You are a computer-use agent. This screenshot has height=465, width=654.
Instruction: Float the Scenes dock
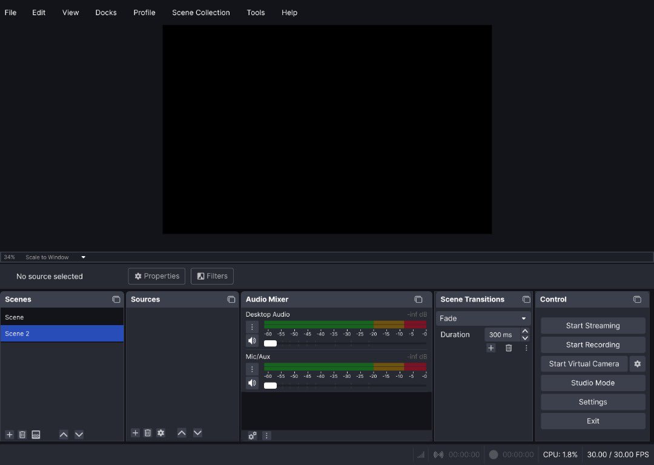coord(116,300)
